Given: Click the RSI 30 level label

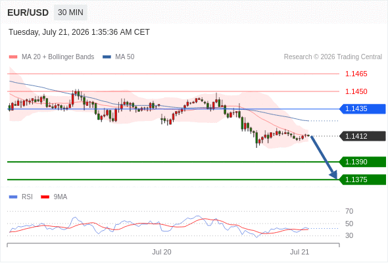Looking at the screenshot, I should [349, 235].
